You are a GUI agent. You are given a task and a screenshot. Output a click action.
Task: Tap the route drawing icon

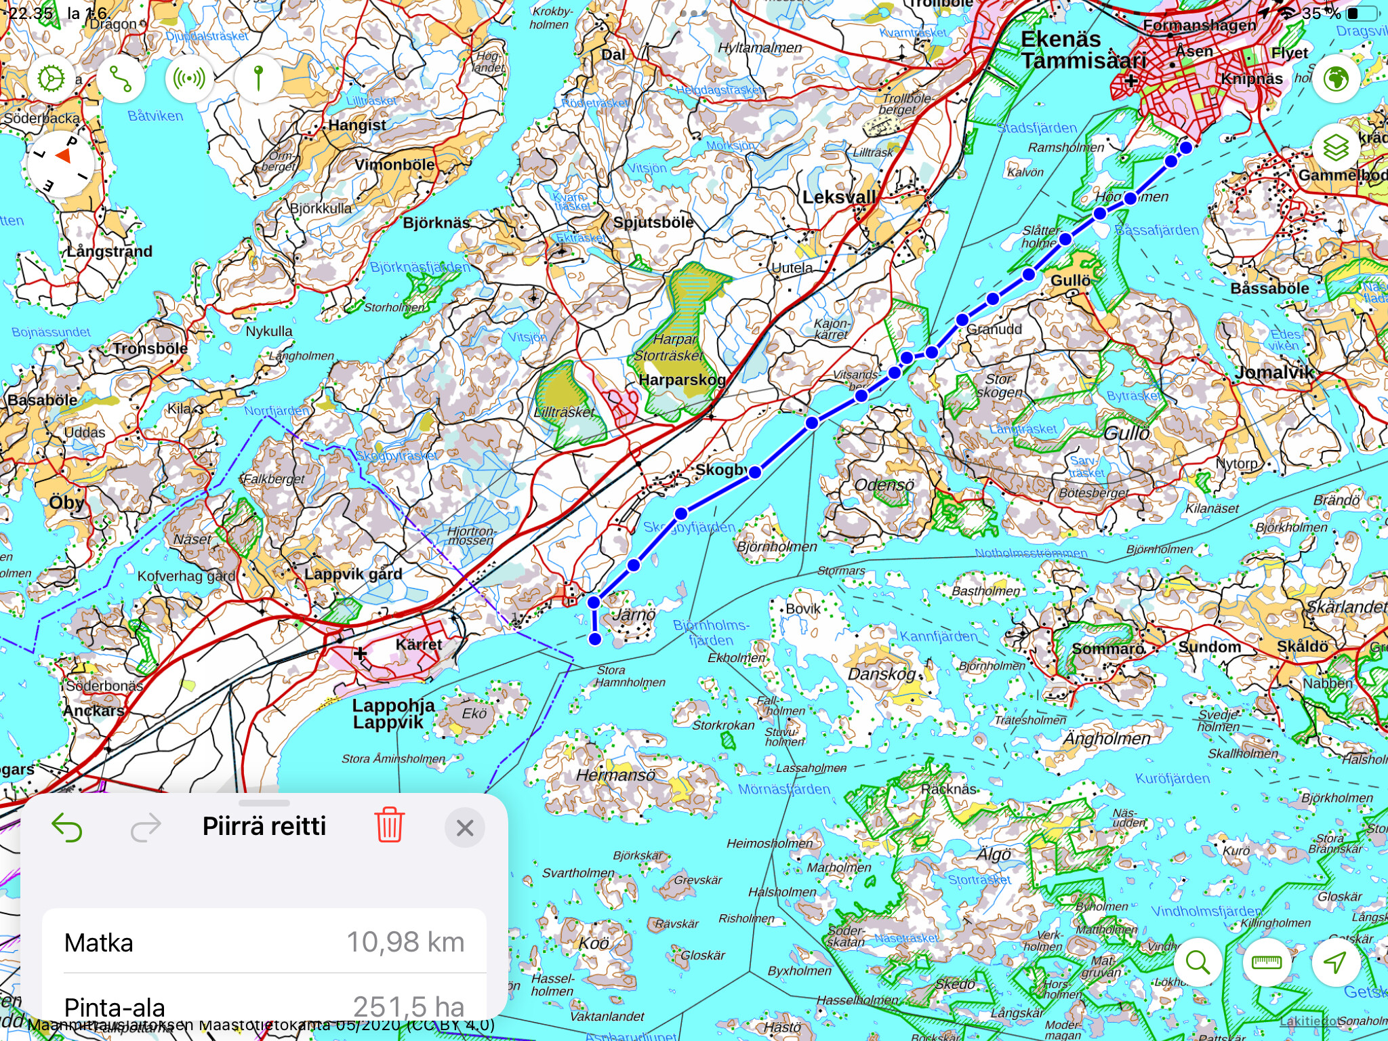[x=121, y=79]
